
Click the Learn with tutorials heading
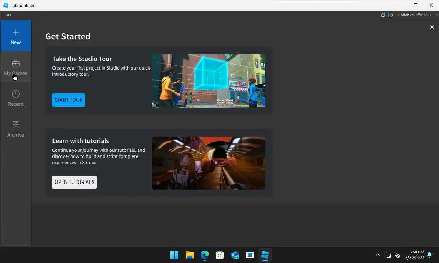pyautogui.click(x=81, y=141)
